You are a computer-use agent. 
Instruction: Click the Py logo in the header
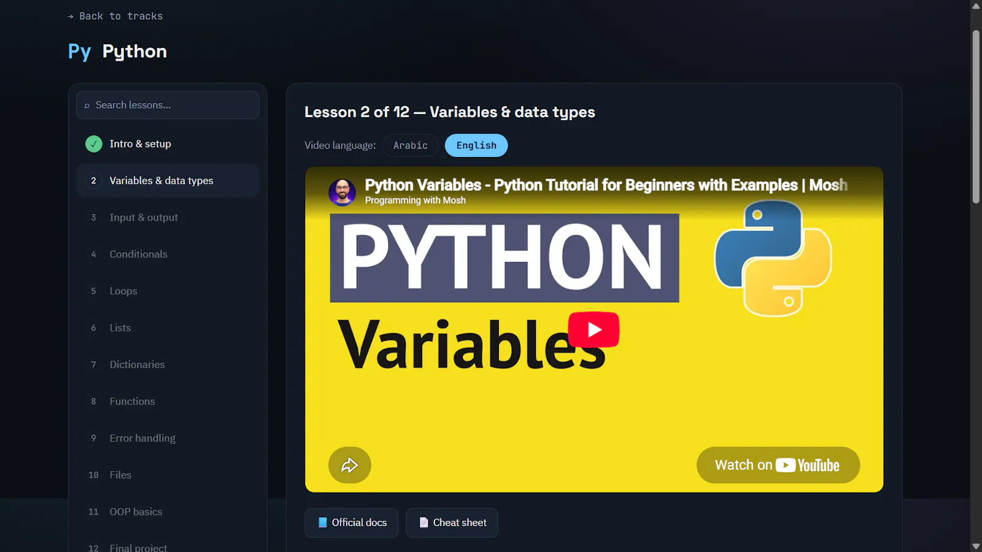pos(79,52)
